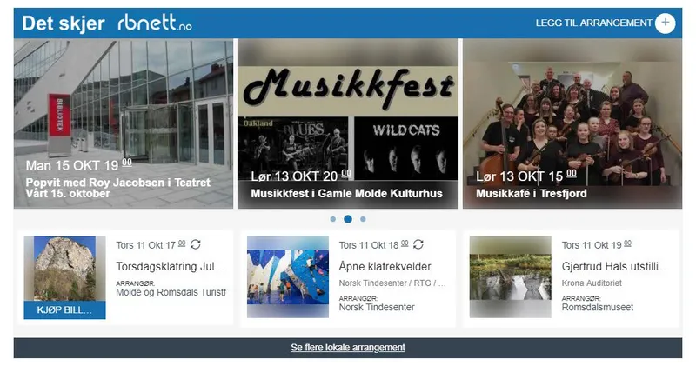
Task: Click the Popvit med Roy Jacobsen caption text
Action: point(118,188)
